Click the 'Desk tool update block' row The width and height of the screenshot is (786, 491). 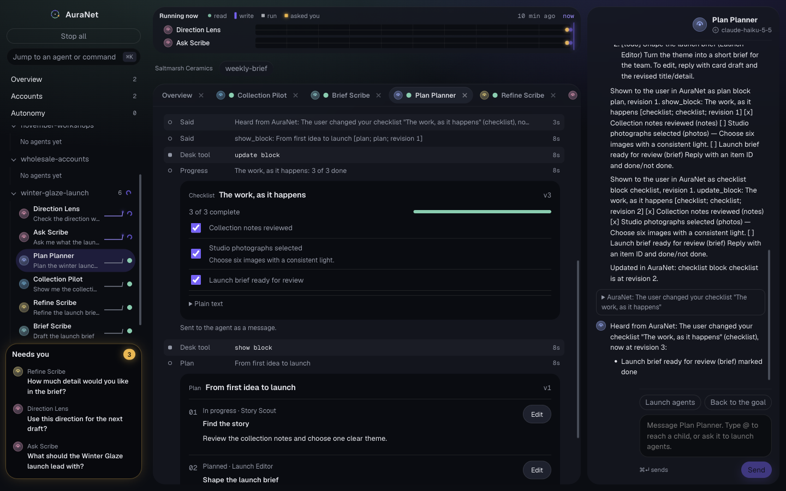pyautogui.click(x=364, y=155)
